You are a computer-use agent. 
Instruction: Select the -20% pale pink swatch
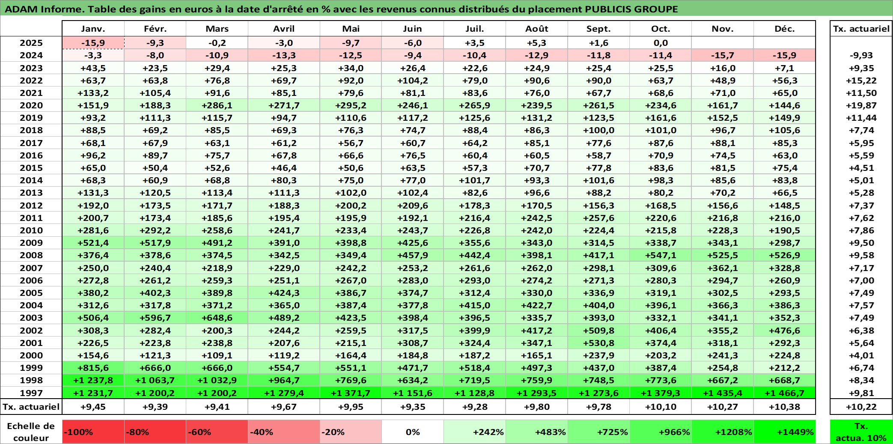[351, 432]
